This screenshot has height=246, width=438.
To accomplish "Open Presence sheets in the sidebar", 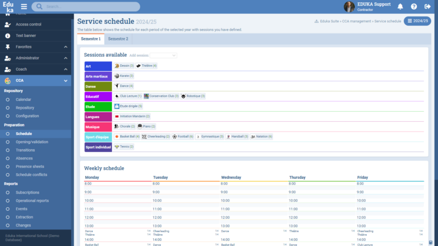I will click(x=30, y=166).
